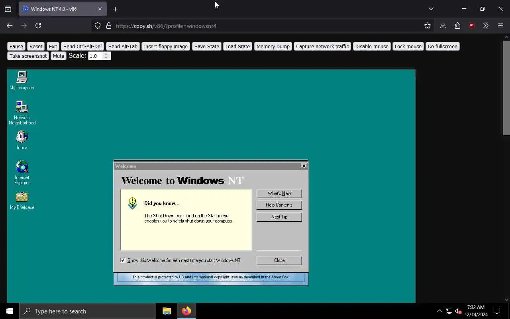Click What's New button
The height and width of the screenshot is (319, 510).
click(x=279, y=193)
